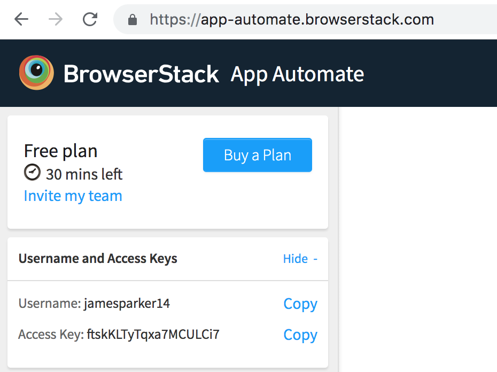Open the Invite my team link

(x=73, y=196)
